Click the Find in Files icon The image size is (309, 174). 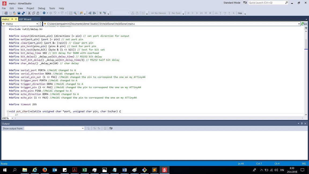point(81,13)
